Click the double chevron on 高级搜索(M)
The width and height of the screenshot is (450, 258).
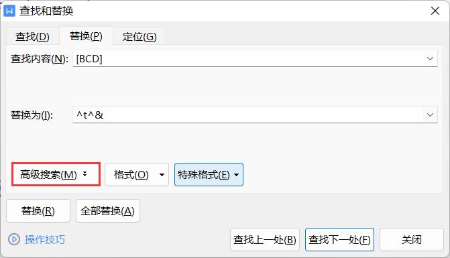pos(85,174)
